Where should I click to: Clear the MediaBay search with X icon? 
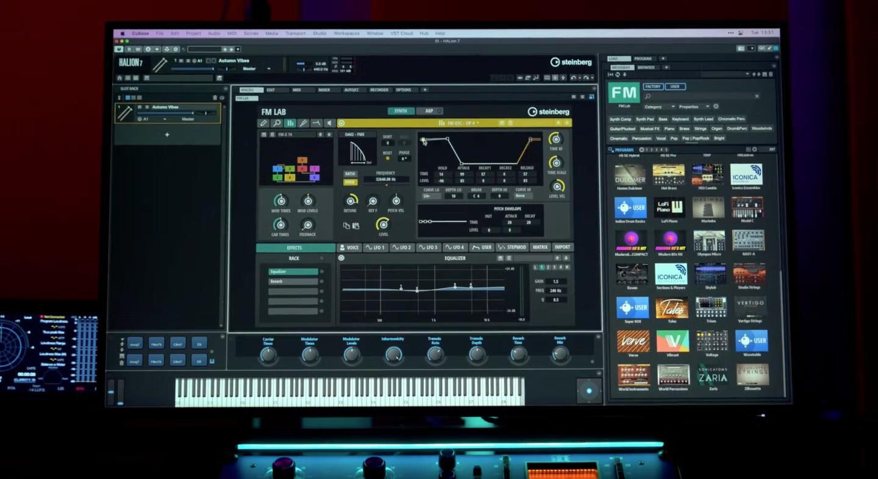tap(757, 96)
